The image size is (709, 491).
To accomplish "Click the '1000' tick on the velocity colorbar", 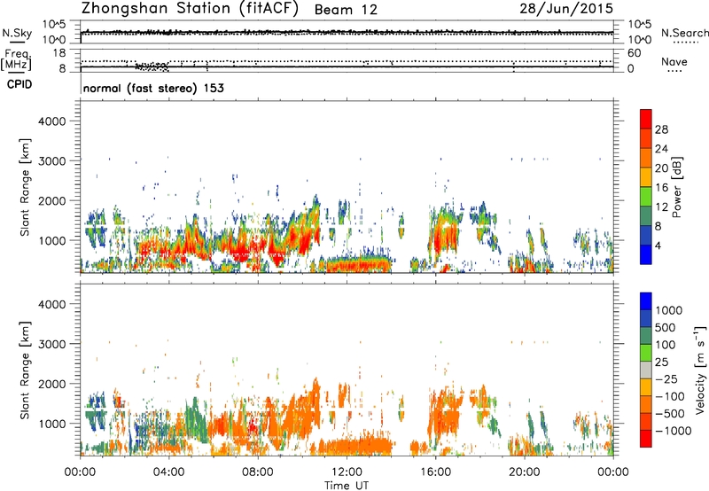I will (x=669, y=310).
